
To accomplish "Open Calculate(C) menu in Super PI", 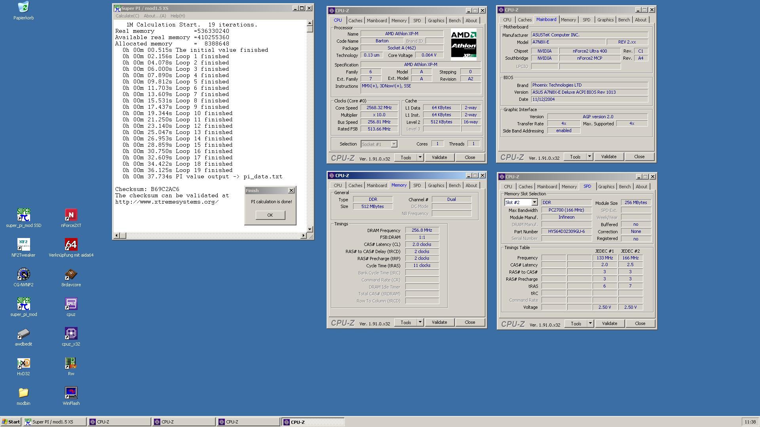I will (127, 16).
